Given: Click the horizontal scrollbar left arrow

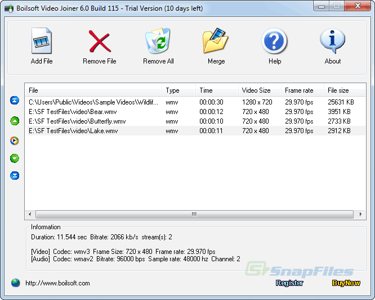Looking at the screenshot, I should click(x=30, y=214).
